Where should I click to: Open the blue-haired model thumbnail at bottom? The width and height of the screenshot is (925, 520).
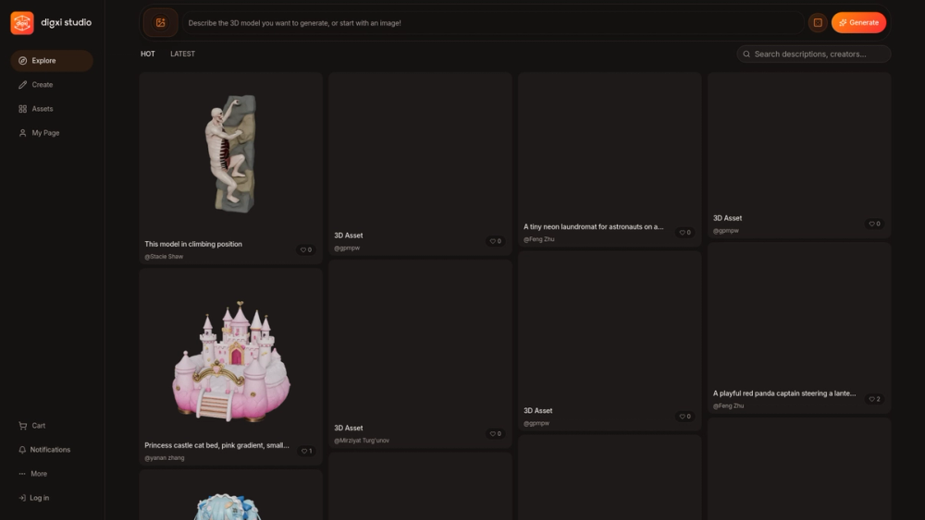tap(230, 496)
